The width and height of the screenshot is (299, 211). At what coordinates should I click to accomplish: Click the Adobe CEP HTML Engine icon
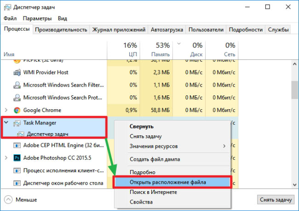pos(17,145)
